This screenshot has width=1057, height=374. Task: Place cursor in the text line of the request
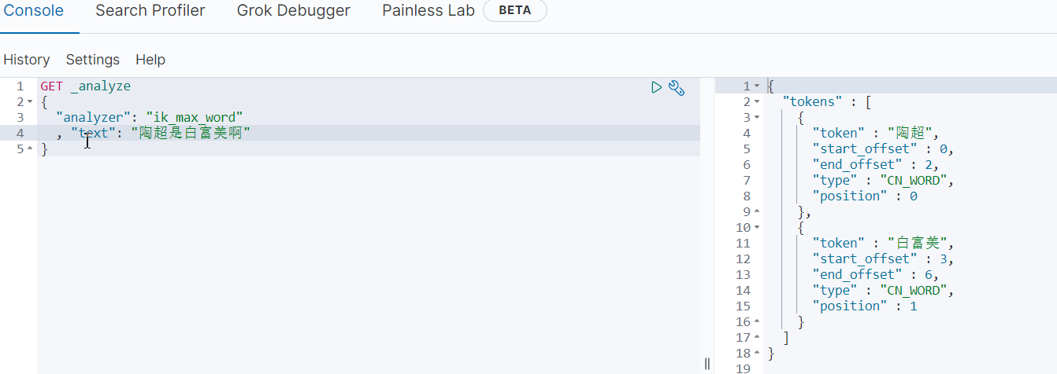pyautogui.click(x=369, y=134)
